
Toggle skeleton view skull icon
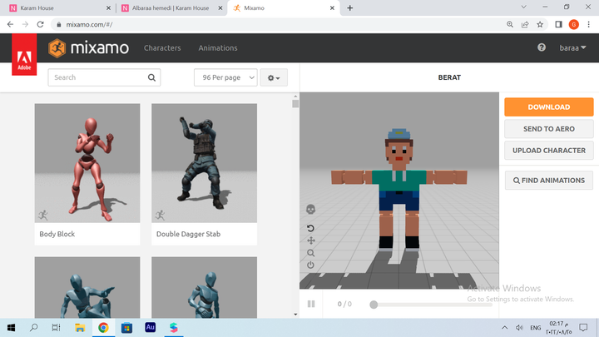tap(310, 209)
